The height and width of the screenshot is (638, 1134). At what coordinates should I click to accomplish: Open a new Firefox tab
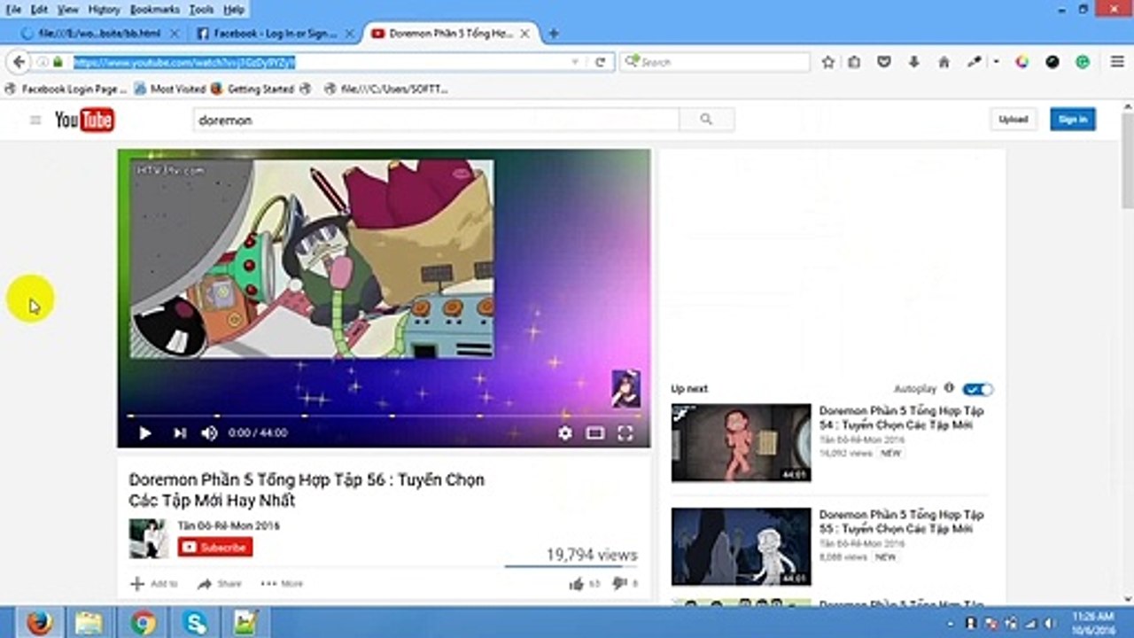pyautogui.click(x=554, y=34)
